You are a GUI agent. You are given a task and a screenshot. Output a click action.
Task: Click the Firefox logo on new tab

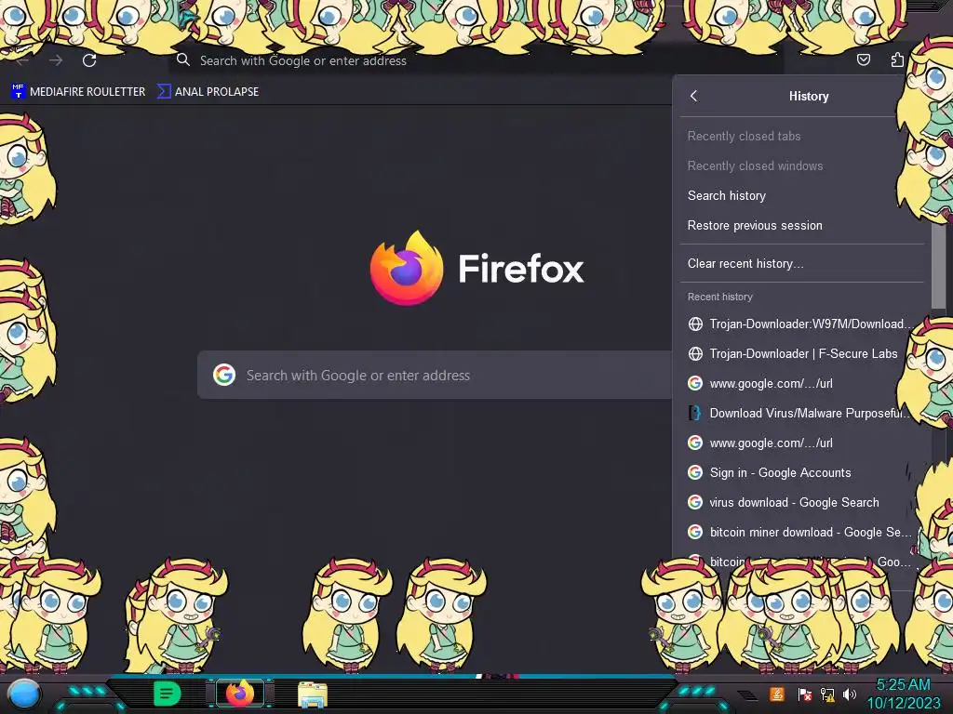coord(407,268)
